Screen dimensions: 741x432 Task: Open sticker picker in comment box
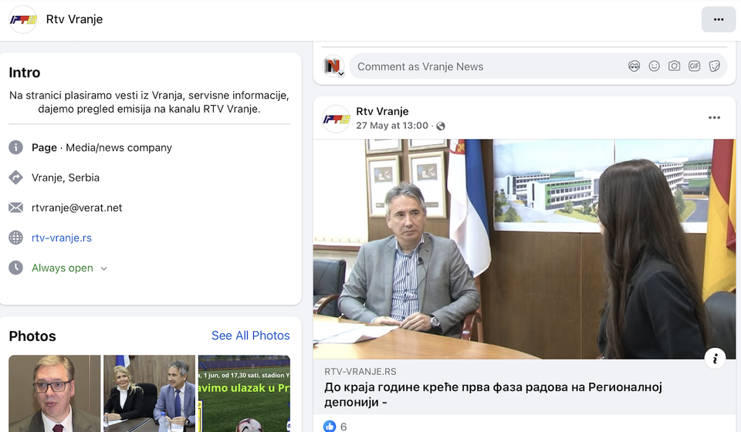point(714,66)
